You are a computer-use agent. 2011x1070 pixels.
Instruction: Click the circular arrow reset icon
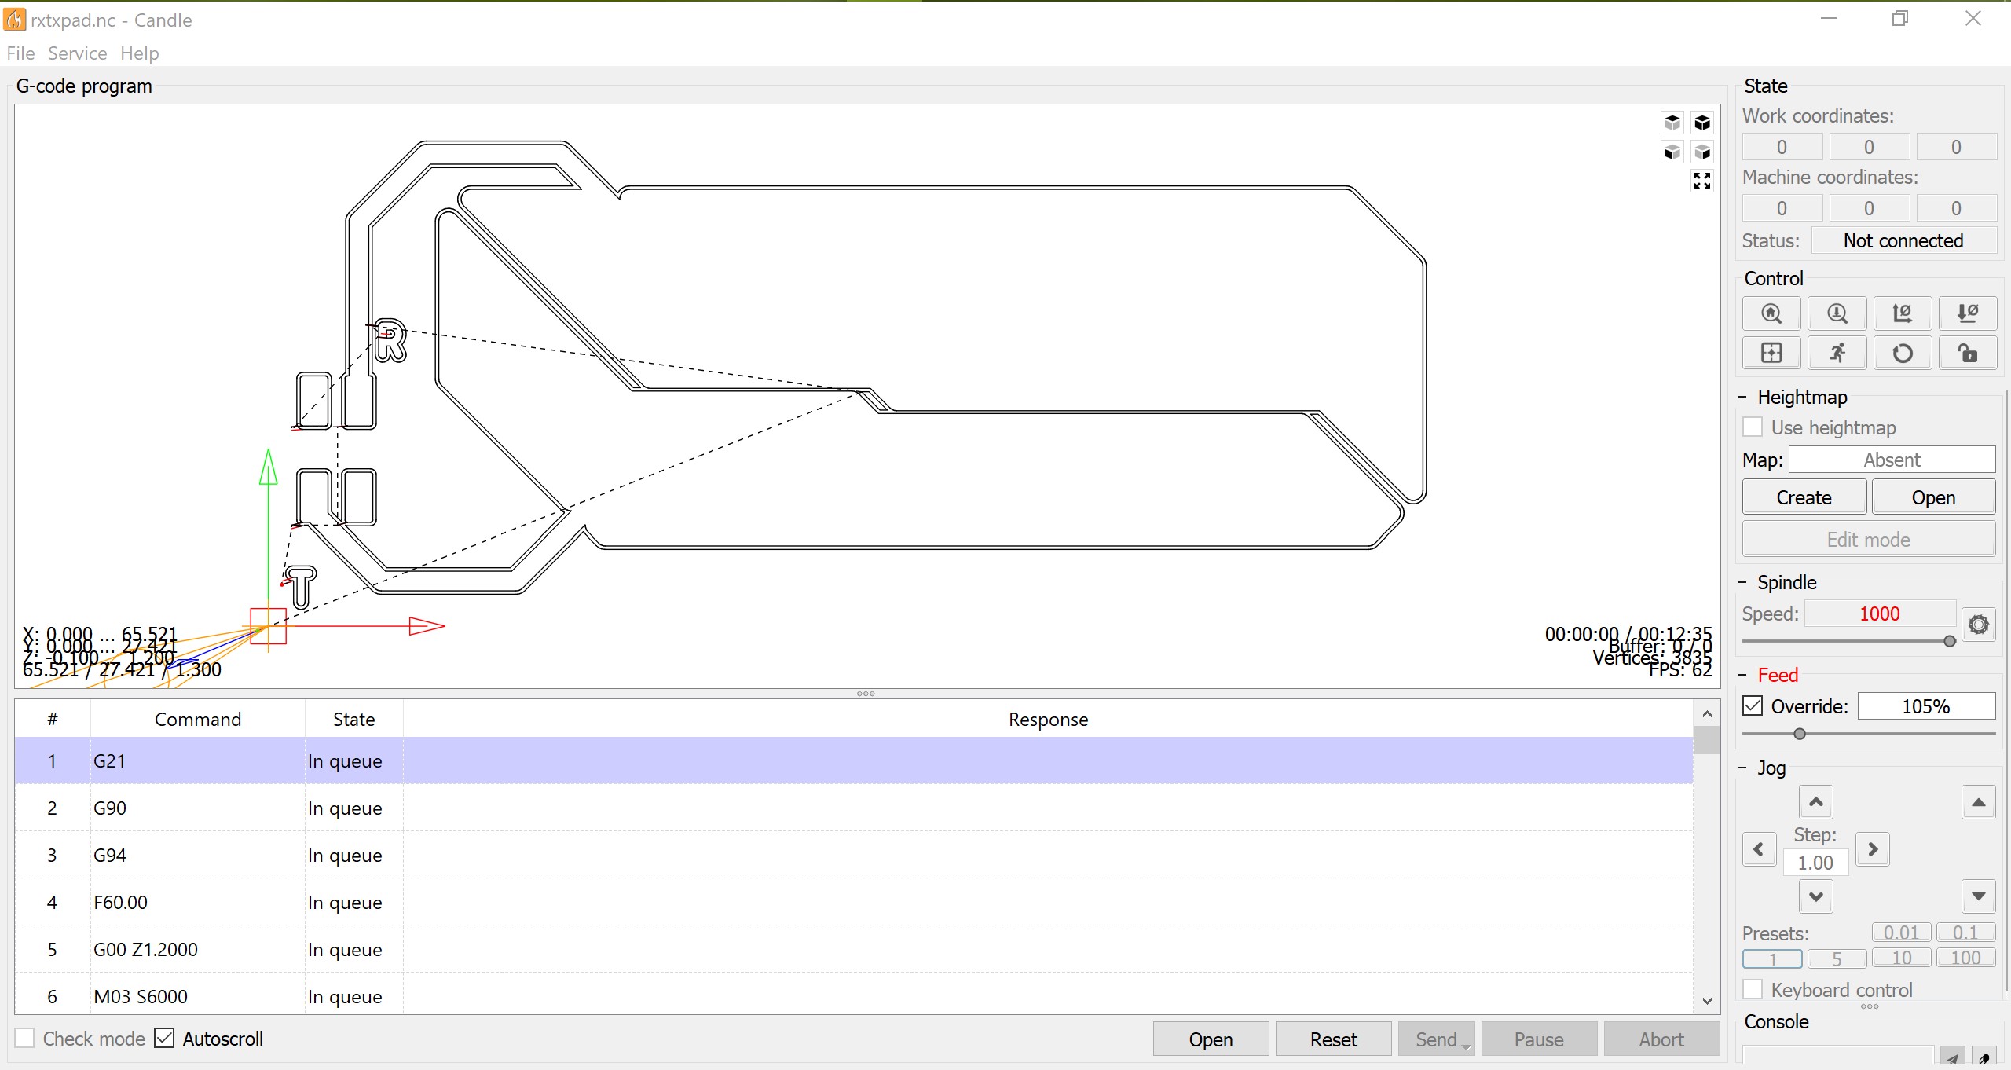(x=1902, y=353)
